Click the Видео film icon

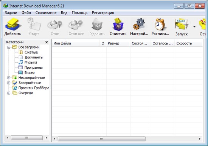(x=20, y=72)
